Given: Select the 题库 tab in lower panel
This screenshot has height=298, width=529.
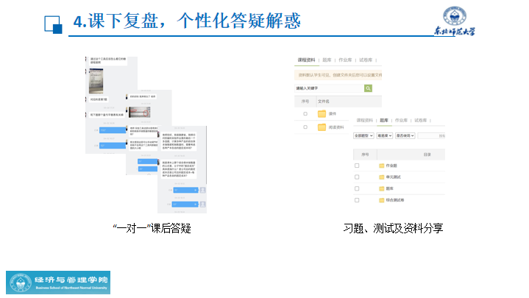Looking at the screenshot, I should pyautogui.click(x=383, y=119).
